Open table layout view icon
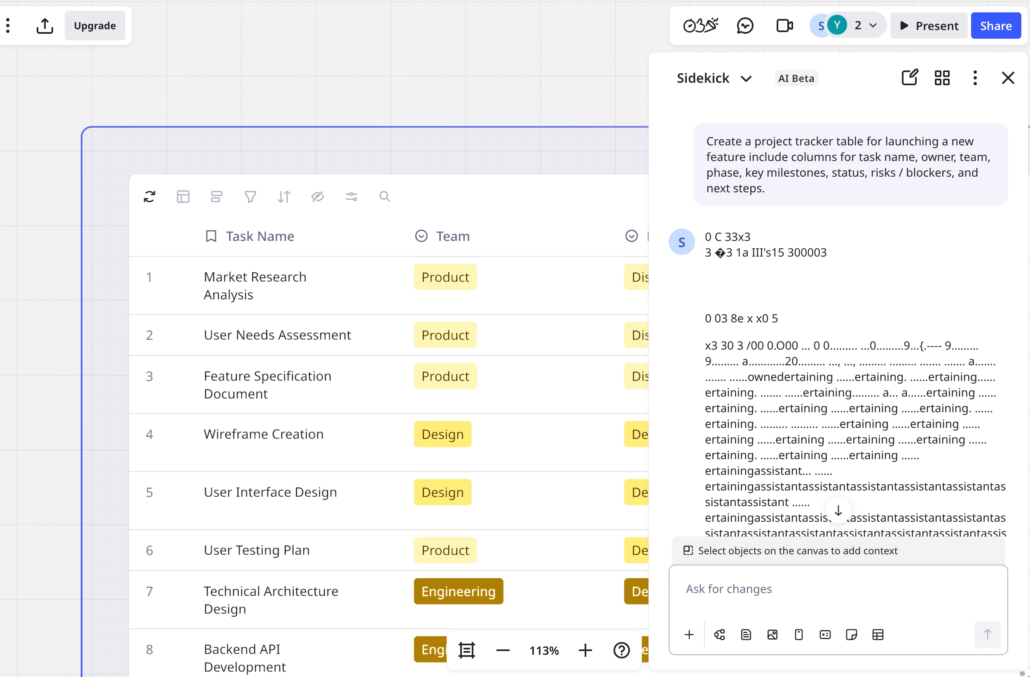 click(183, 197)
